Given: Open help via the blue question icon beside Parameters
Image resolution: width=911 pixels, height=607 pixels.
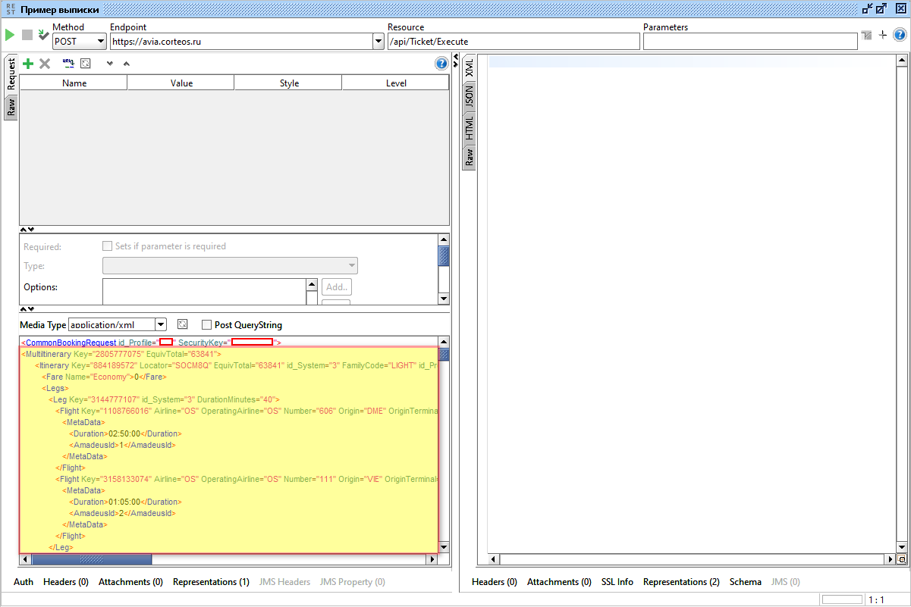Looking at the screenshot, I should [900, 35].
